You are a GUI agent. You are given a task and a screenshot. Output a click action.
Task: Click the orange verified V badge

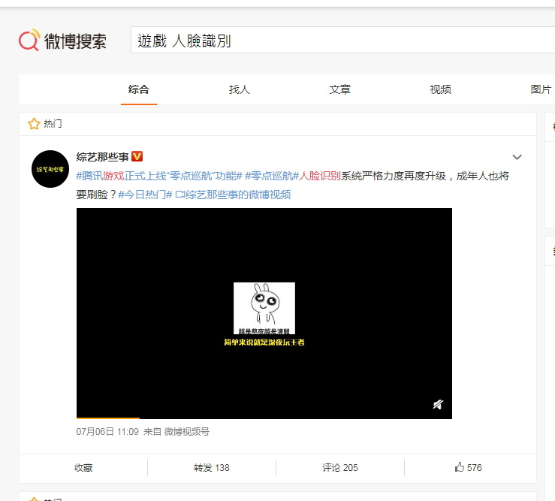(x=137, y=156)
